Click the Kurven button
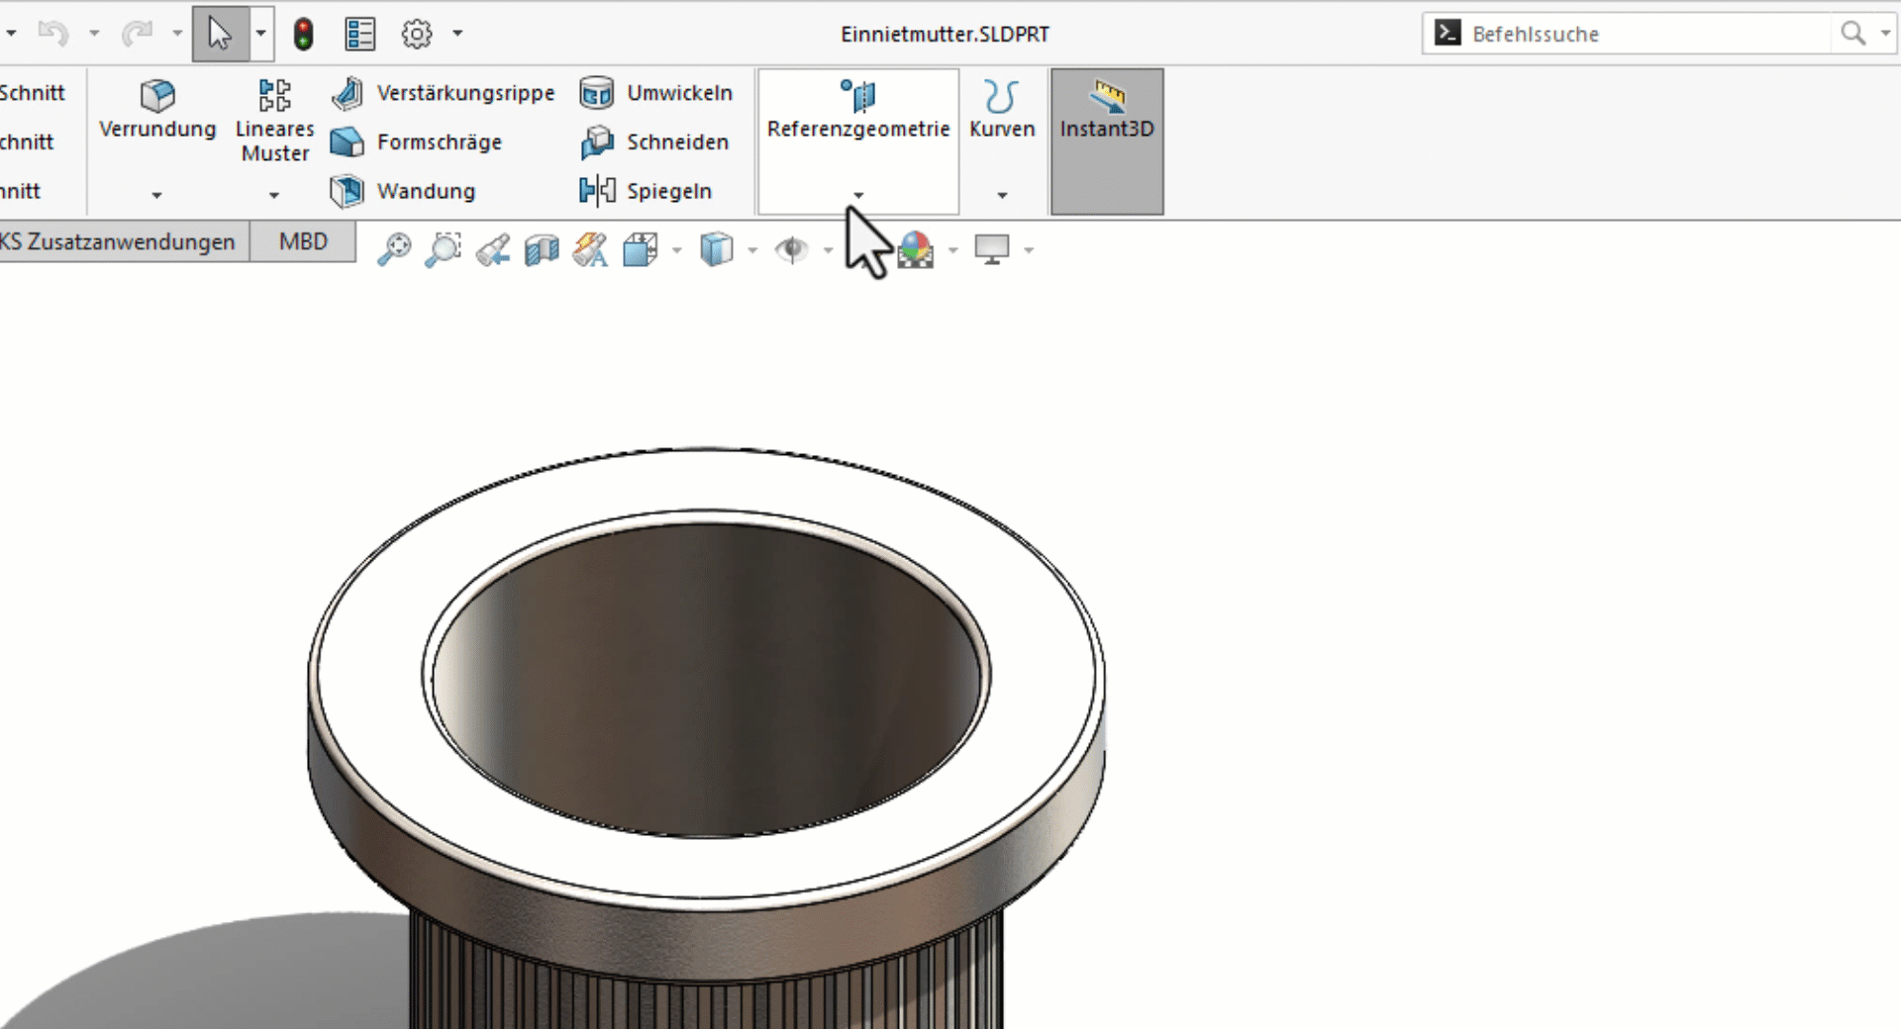This screenshot has width=1901, height=1029. [x=1002, y=109]
